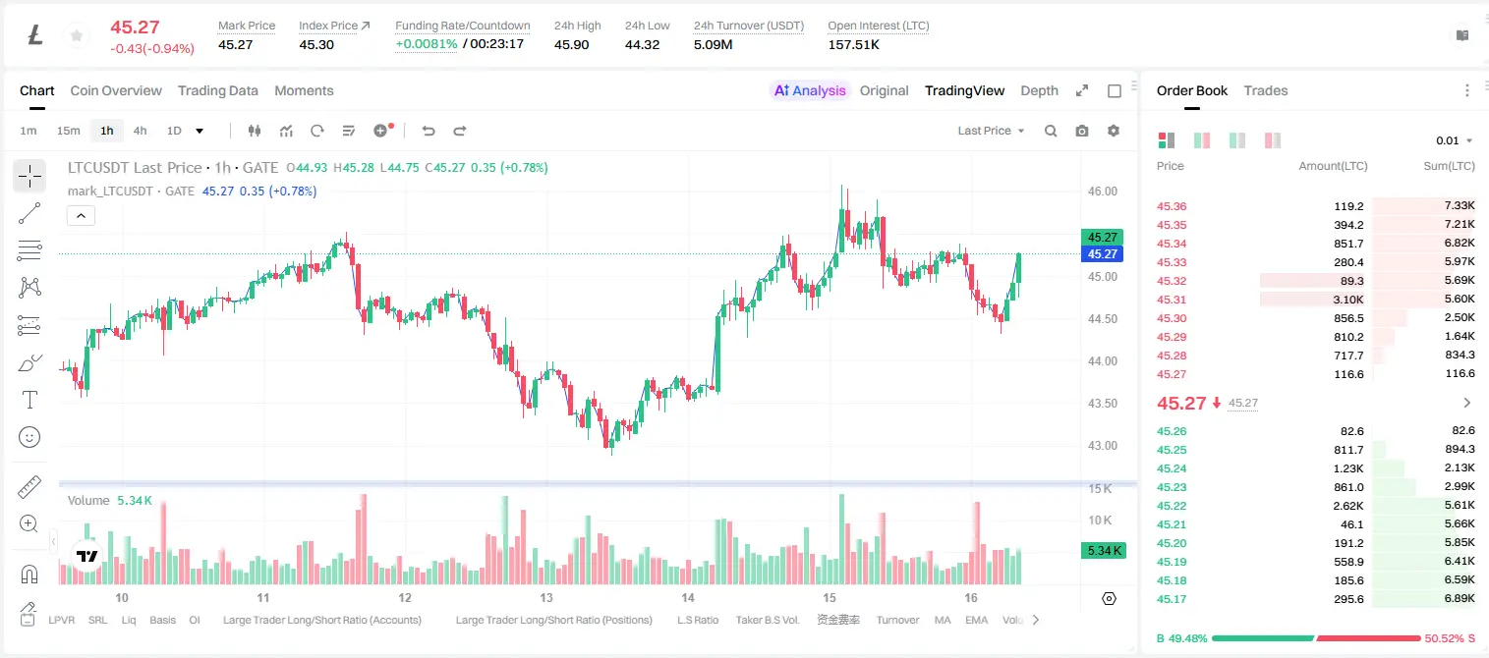Open AI Analysis
This screenshot has width=1489, height=658.
pos(810,90)
